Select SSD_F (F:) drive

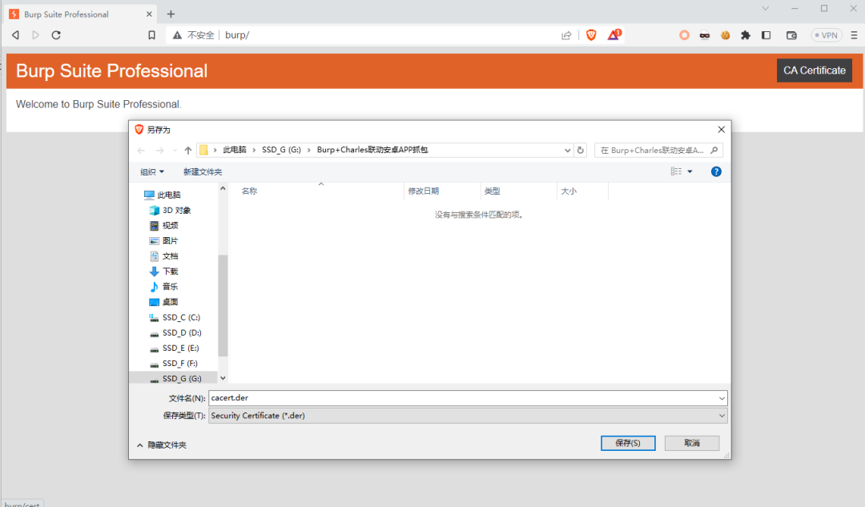[180, 364]
